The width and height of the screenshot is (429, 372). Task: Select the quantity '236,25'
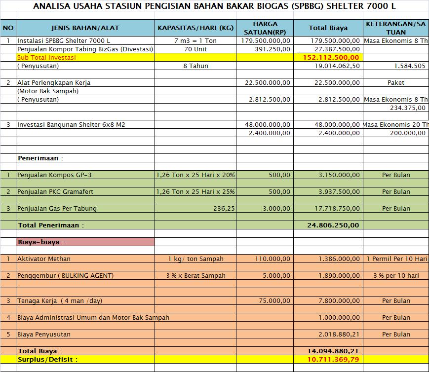click(224, 208)
